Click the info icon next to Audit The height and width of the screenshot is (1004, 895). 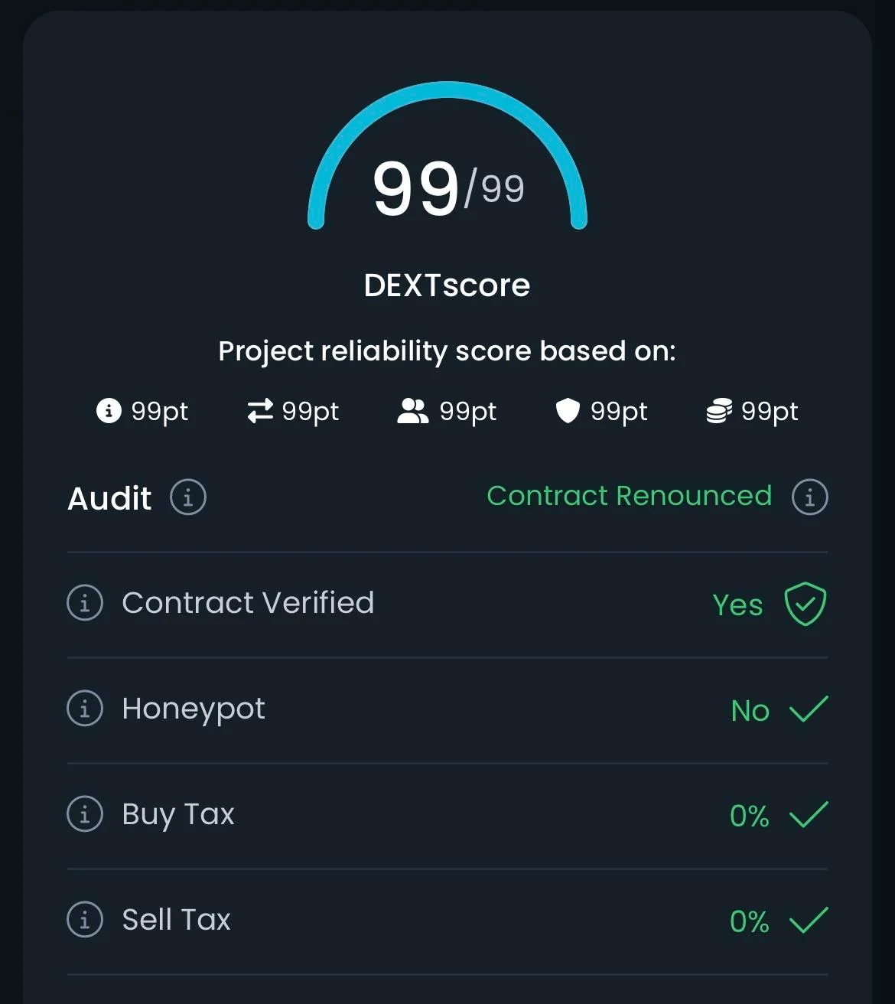pos(188,497)
